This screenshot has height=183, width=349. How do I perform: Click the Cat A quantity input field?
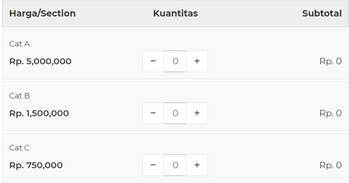[175, 61]
